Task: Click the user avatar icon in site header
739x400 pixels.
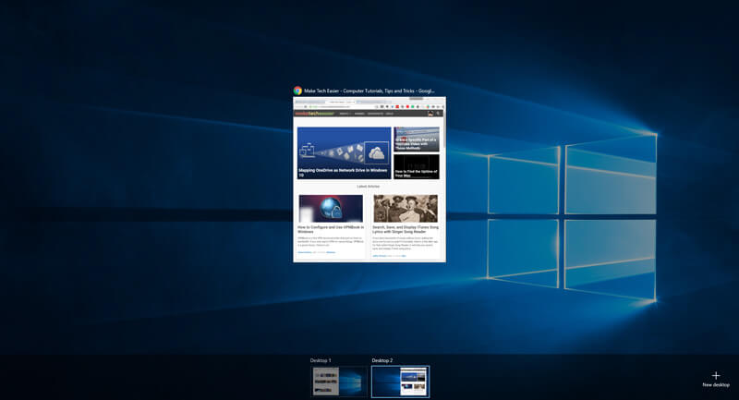Action: (430, 114)
